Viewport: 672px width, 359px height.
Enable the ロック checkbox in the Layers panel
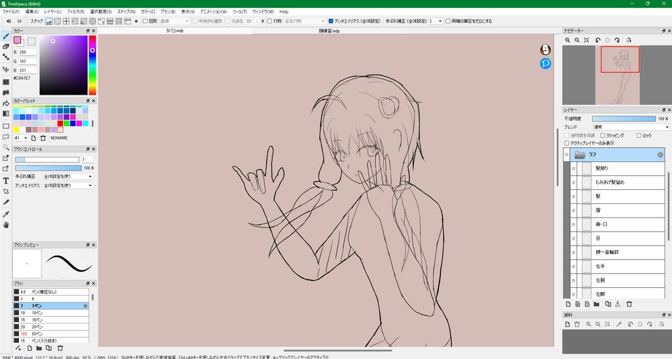coord(638,135)
